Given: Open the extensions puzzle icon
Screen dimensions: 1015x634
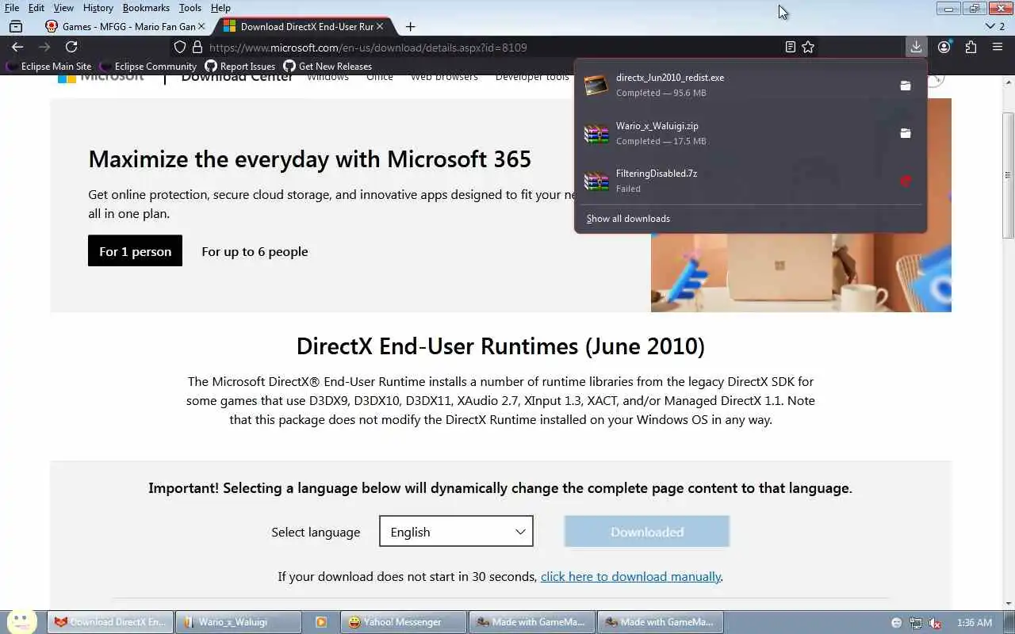Looking at the screenshot, I should (971, 47).
